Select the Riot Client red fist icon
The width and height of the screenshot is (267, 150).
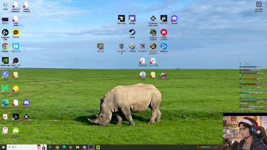coord(163,32)
